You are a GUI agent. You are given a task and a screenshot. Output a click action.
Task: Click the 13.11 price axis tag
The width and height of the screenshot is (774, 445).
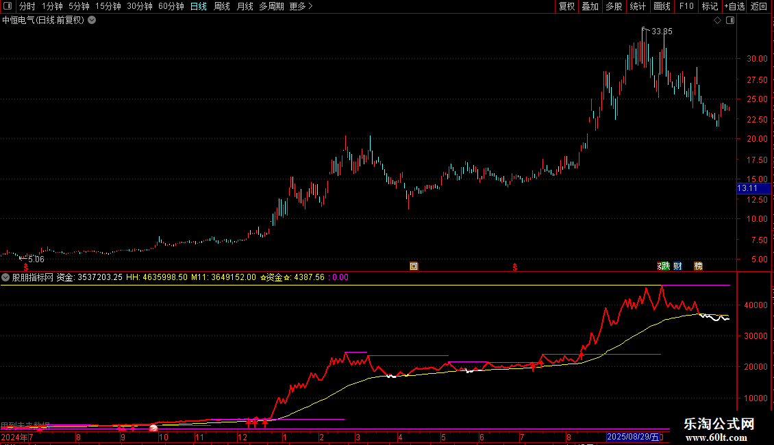pos(753,188)
